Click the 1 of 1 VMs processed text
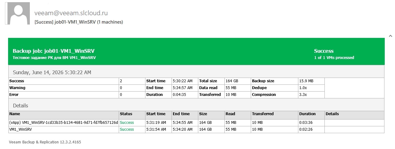This screenshot has width=395, height=149. click(334, 58)
